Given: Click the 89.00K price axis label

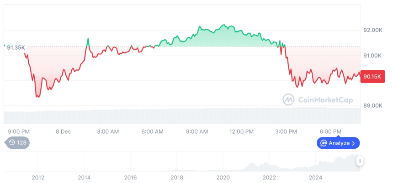Looking at the screenshot, I should click(x=372, y=105).
